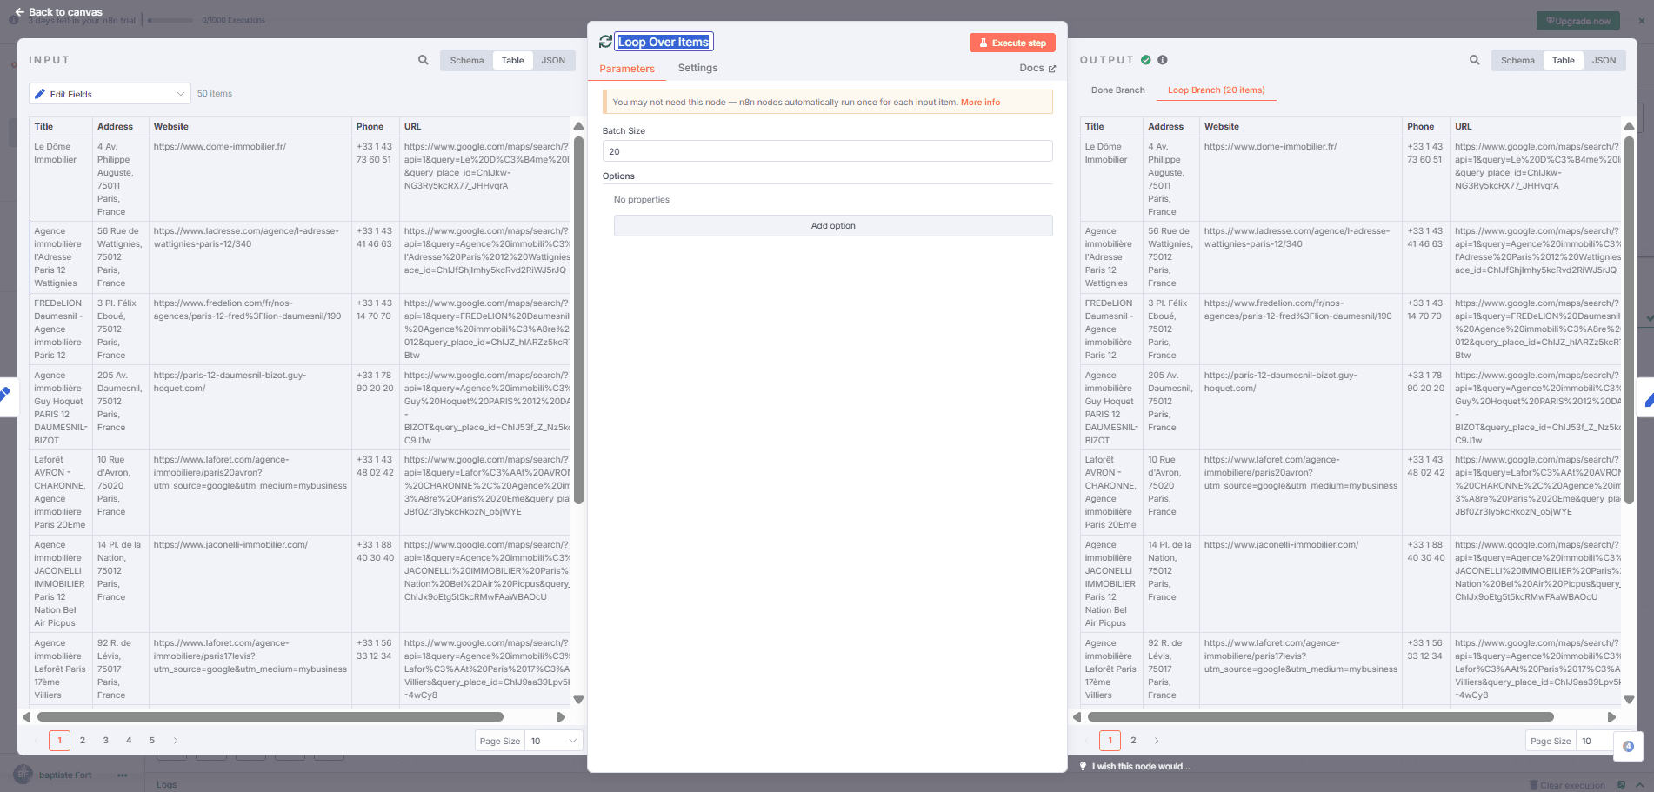The width and height of the screenshot is (1654, 792).
Task: Click the Upgrade now button
Action: (x=1577, y=21)
